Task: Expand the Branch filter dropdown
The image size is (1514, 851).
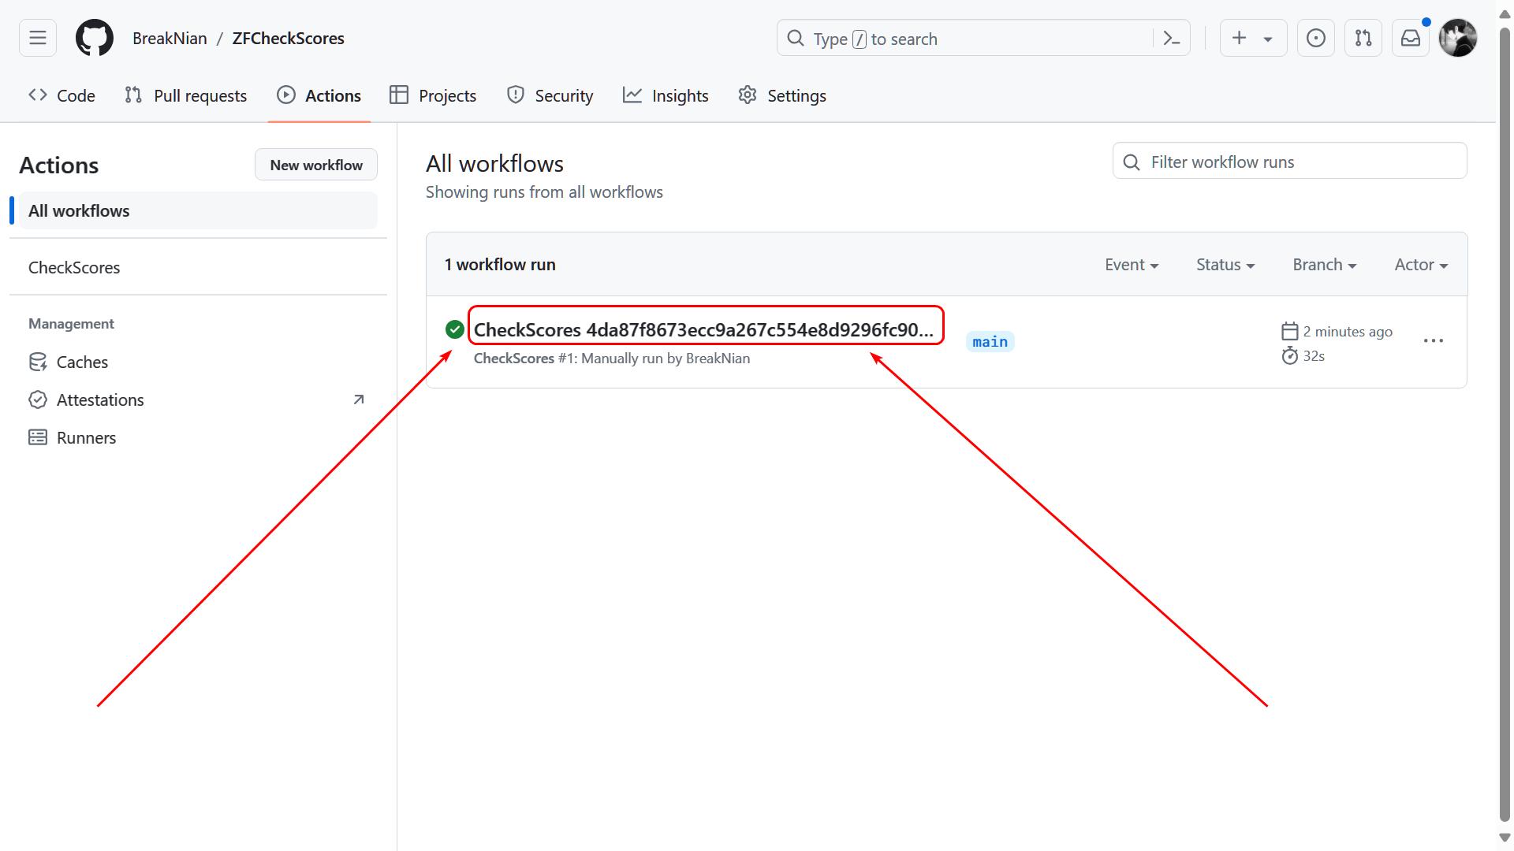Action: point(1324,265)
